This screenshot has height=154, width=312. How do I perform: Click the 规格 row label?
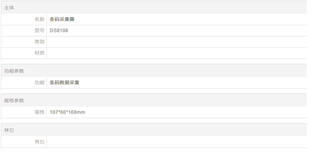click(x=39, y=112)
